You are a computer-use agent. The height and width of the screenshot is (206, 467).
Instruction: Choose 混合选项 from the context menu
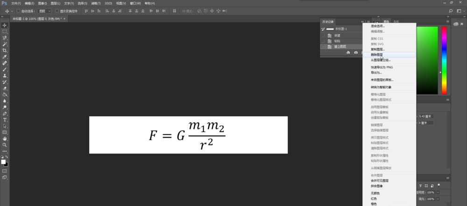coord(378,26)
